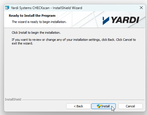Click the 'Click Install to begin the installation' line
Image resolution: width=147 pixels, height=115 pixels.
pos(36,33)
